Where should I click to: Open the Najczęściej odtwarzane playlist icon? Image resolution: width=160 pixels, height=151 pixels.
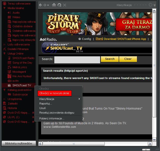(9, 22)
